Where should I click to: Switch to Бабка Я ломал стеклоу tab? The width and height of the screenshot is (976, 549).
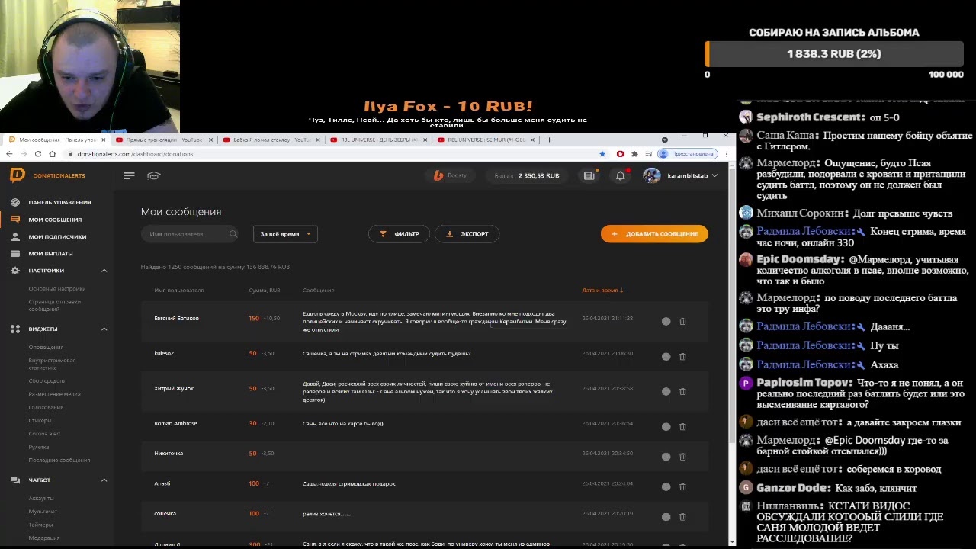pos(271,140)
